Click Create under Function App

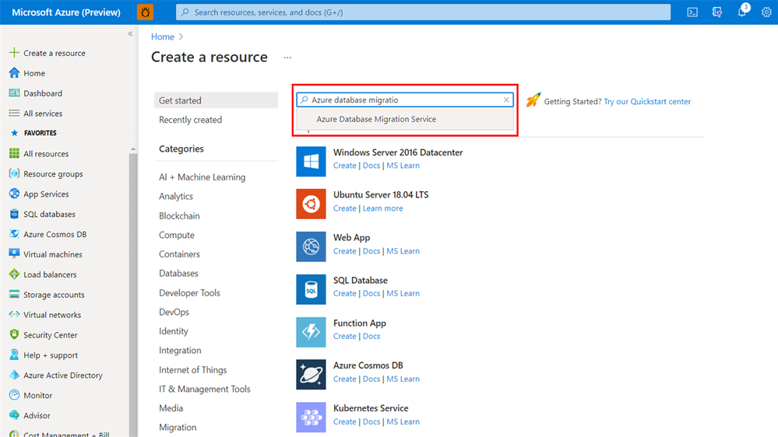(x=344, y=336)
